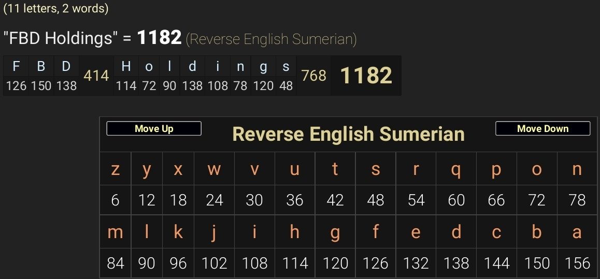Click the word total 414 in breakdown
The height and width of the screenshot is (279, 600).
(x=96, y=76)
